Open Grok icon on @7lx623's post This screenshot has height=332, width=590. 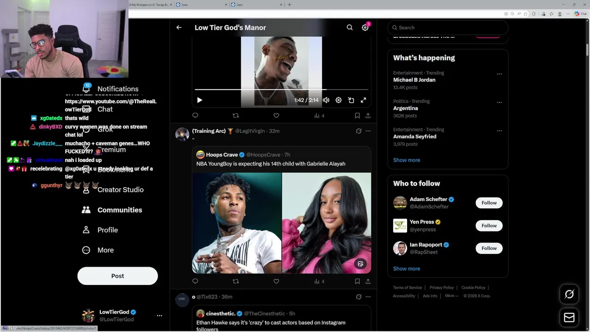(x=359, y=296)
